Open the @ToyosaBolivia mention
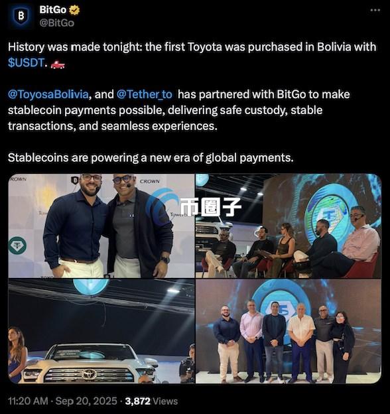The width and height of the screenshot is (390, 414). [x=48, y=94]
